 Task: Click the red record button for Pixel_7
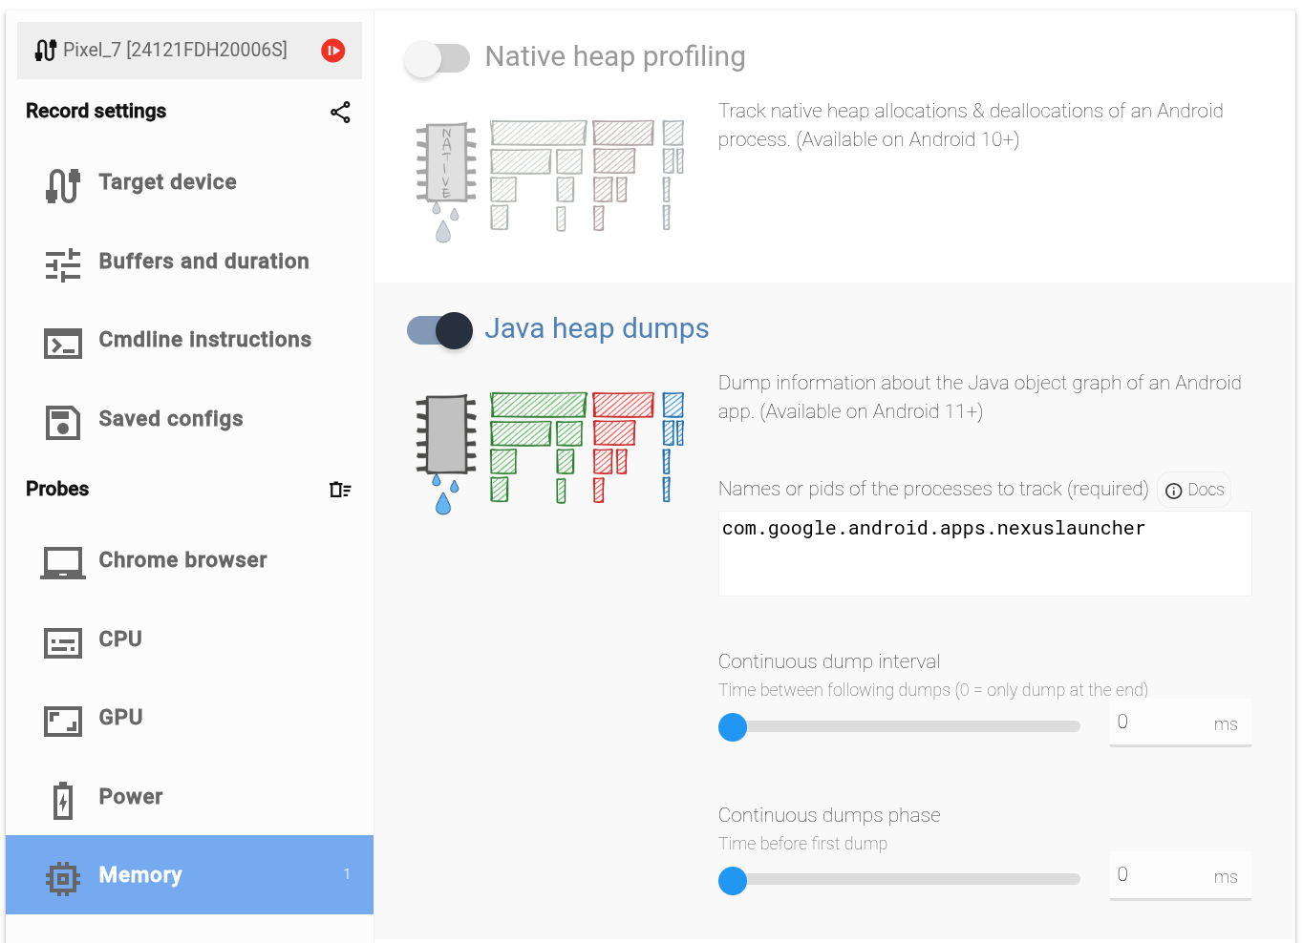(332, 51)
